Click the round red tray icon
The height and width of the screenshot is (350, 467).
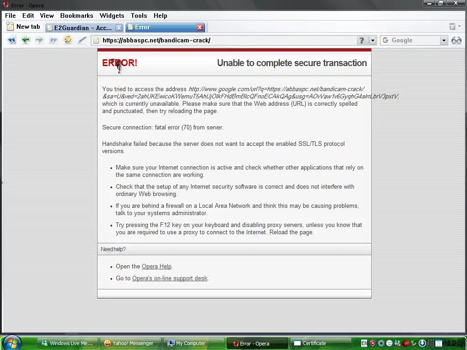[405, 343]
